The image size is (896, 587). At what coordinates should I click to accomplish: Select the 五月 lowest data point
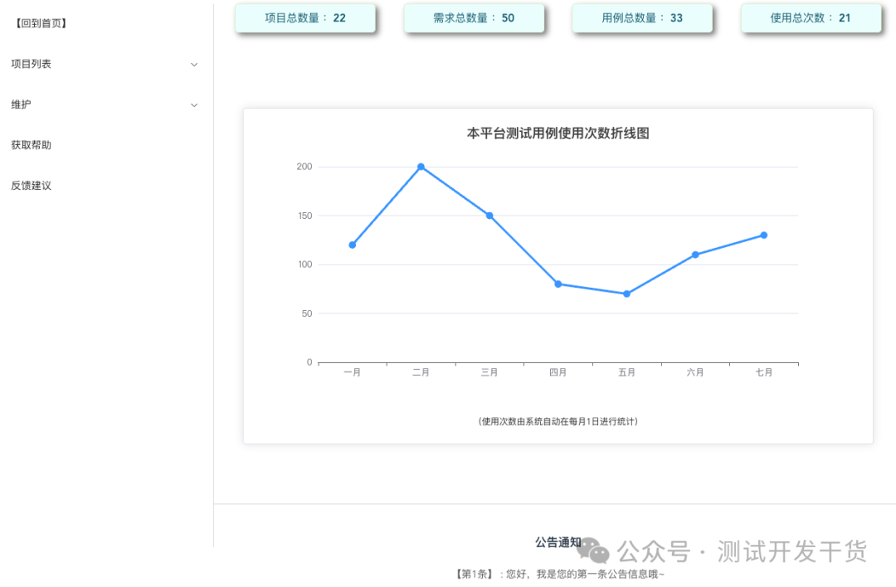(627, 293)
